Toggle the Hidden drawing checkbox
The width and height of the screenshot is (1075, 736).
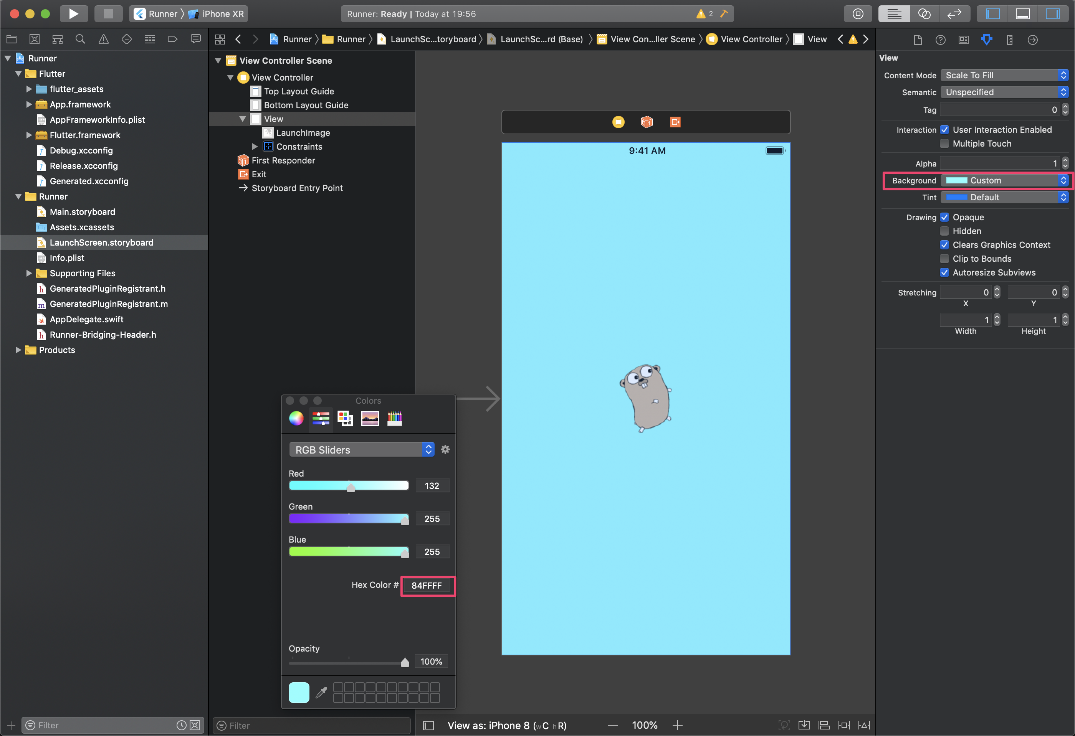(944, 231)
